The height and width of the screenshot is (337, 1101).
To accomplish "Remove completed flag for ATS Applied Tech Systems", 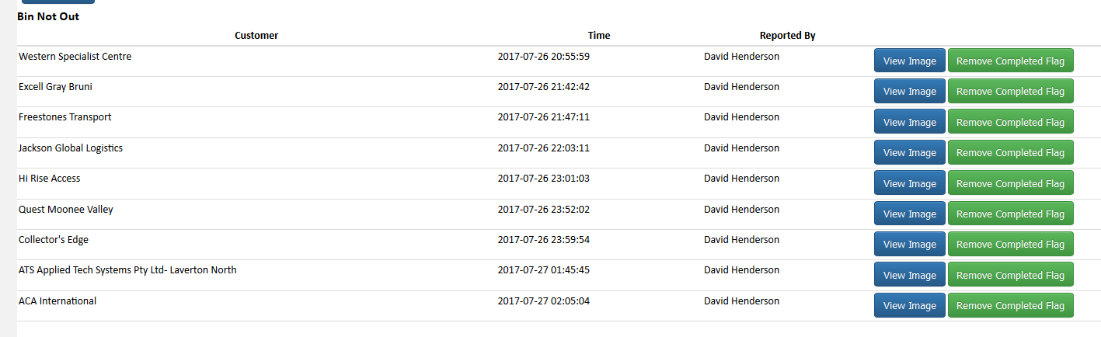I will 1010,275.
